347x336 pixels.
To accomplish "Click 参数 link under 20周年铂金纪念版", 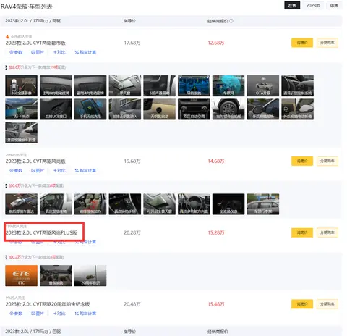I will [x=16, y=314].
